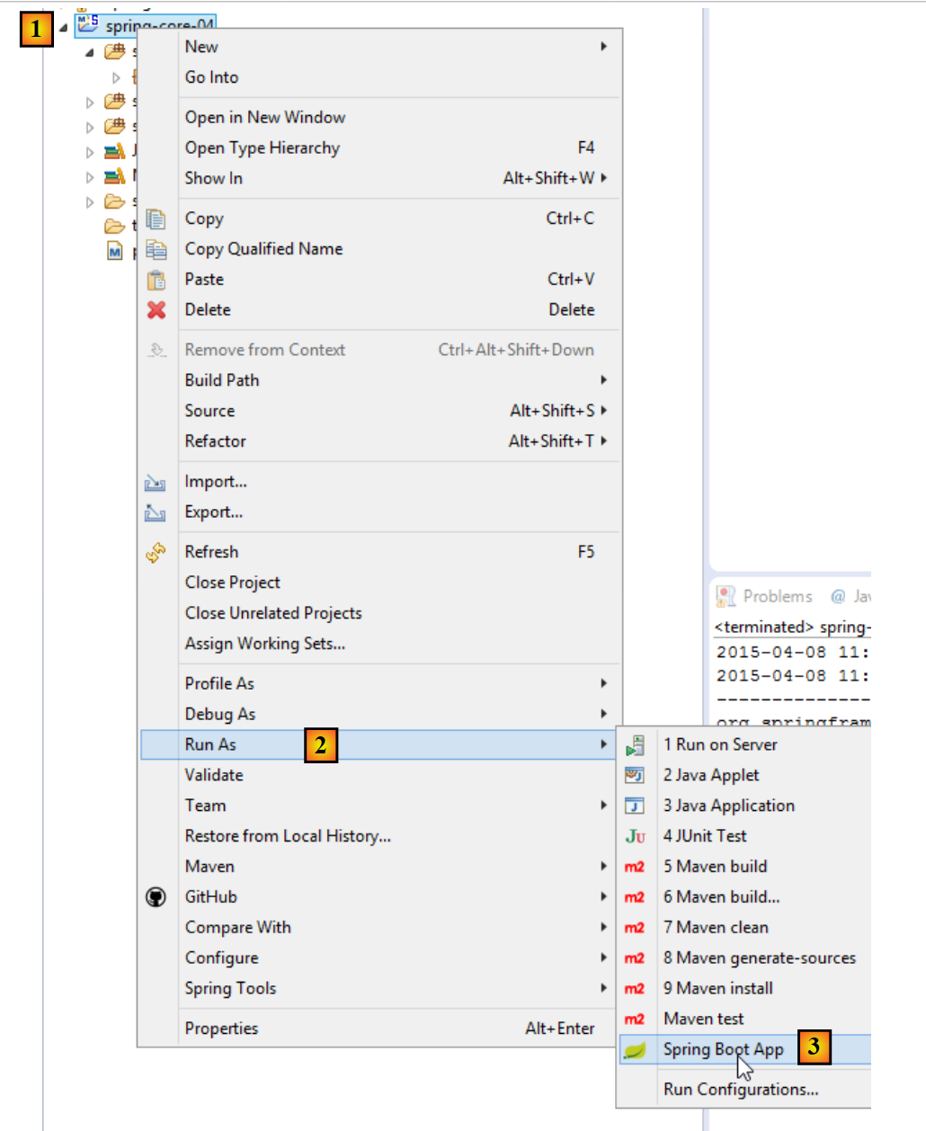This screenshot has width=926, height=1131.
Task: Click the GitHub octocat icon
Action: 156,897
